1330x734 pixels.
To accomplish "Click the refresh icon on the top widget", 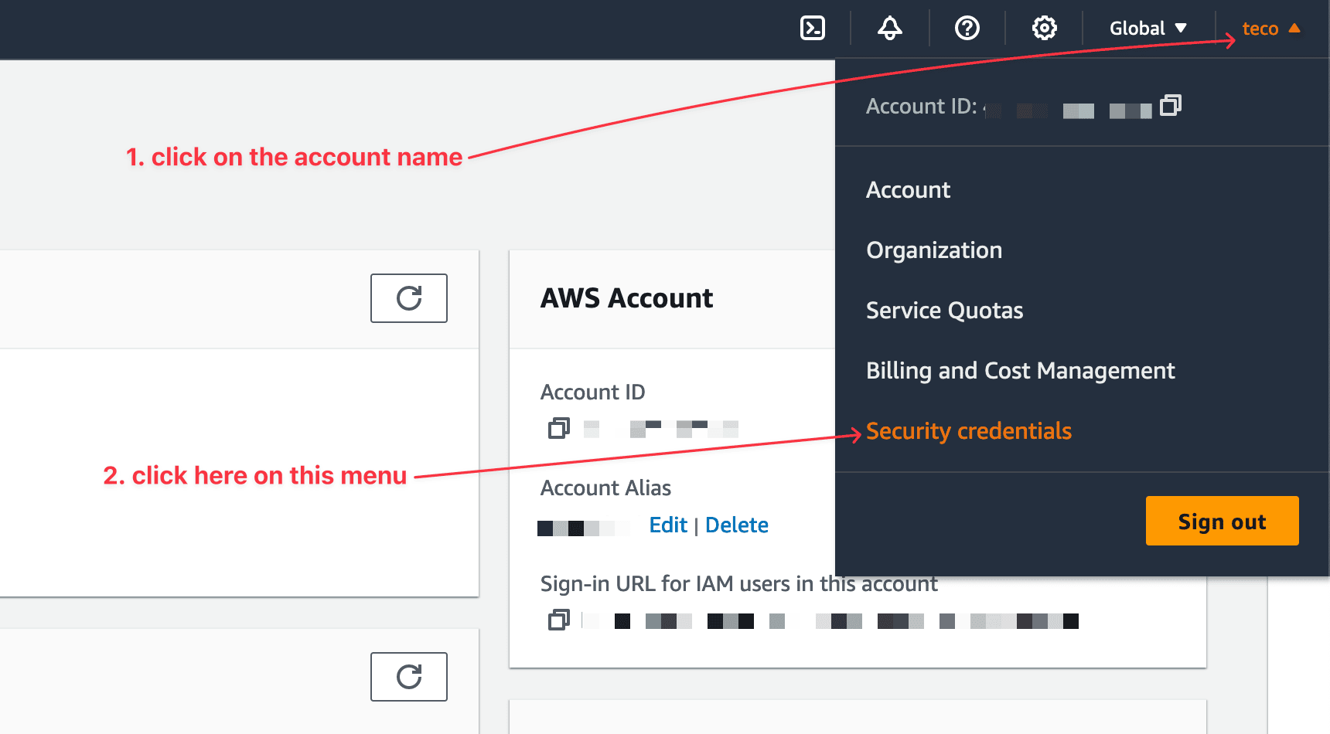I will (408, 298).
